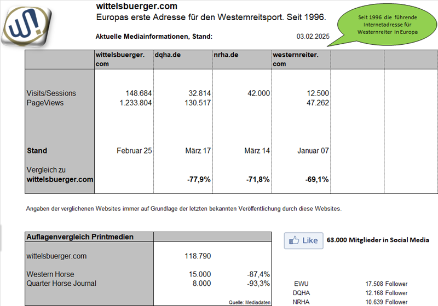Select the März 17 cell
438x306 pixels.
click(x=198, y=151)
